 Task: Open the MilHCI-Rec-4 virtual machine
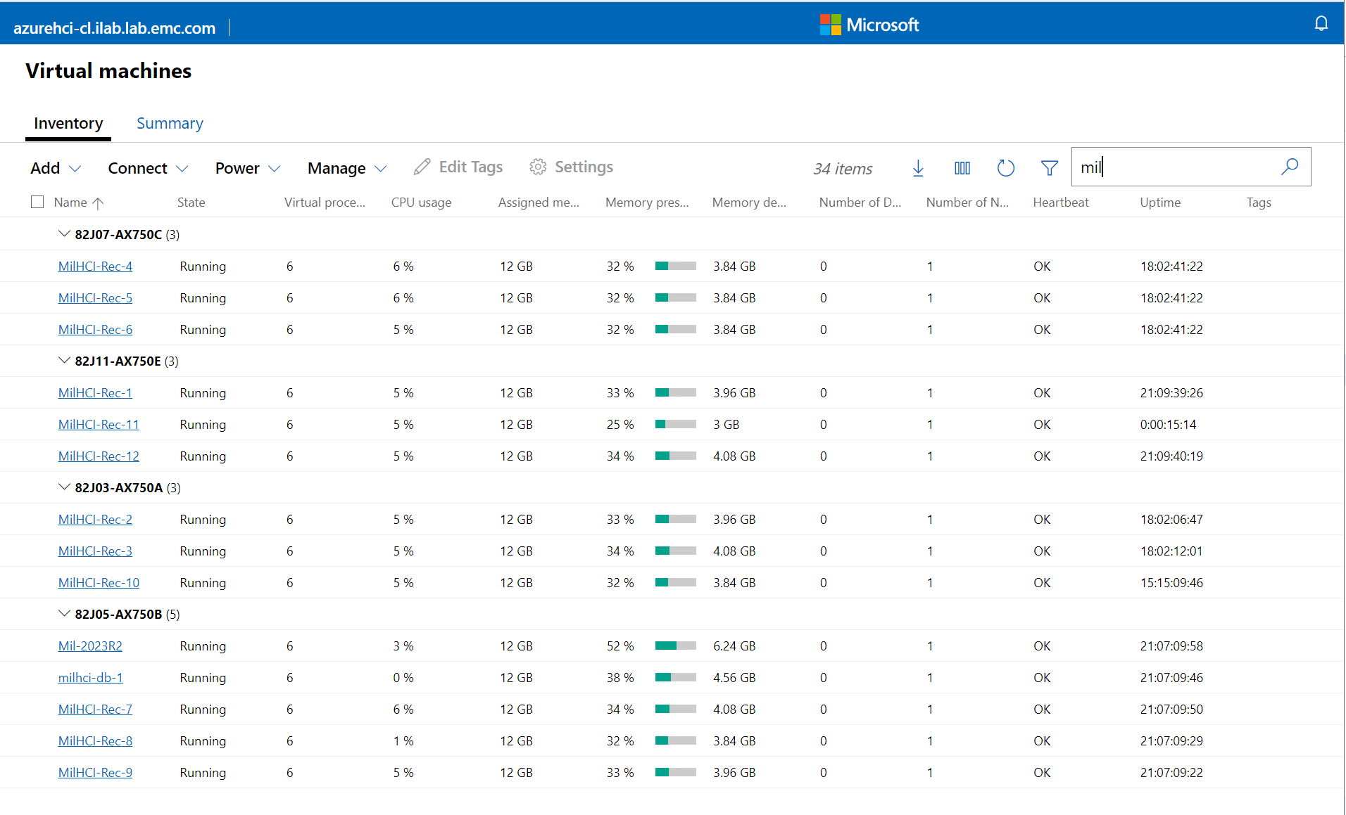coord(95,267)
